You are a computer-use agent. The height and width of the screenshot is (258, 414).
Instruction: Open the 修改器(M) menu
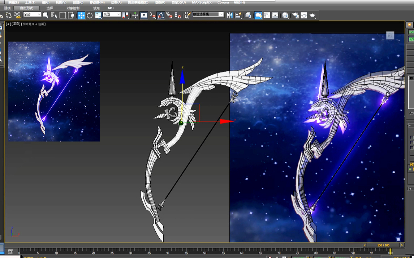97,3
